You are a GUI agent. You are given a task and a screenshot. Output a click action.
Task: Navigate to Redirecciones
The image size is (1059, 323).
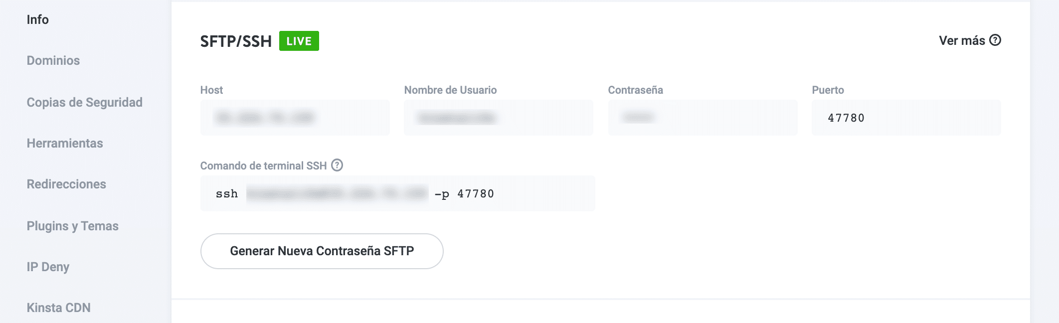(x=66, y=184)
